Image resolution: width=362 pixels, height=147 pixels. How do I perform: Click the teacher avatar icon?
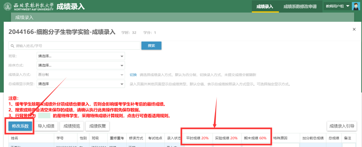[x=356, y=6]
